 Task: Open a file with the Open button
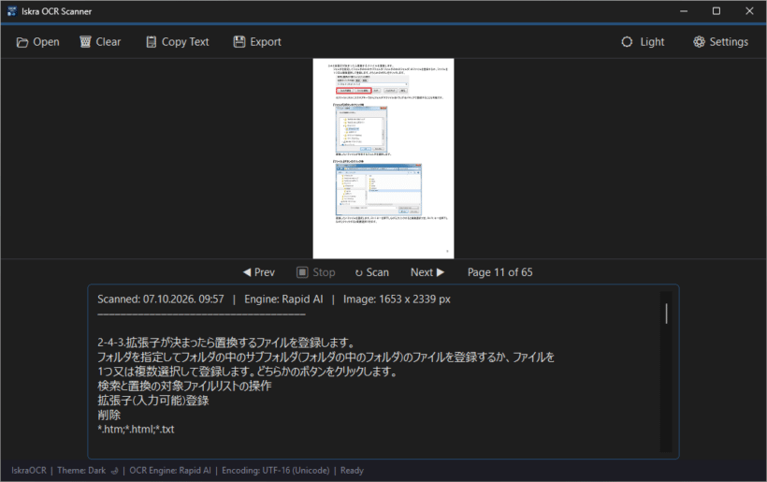click(37, 42)
